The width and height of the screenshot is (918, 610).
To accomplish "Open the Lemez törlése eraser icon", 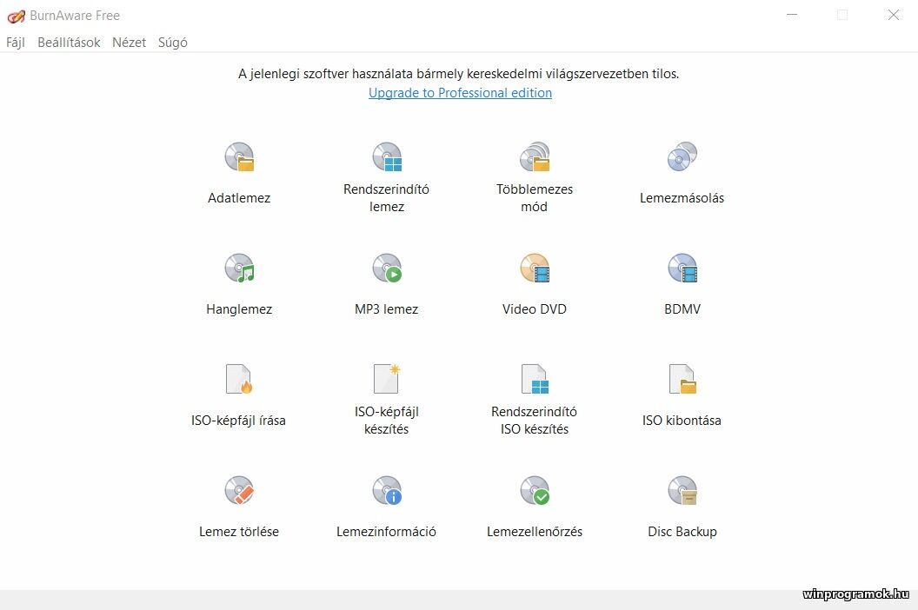I will (239, 491).
